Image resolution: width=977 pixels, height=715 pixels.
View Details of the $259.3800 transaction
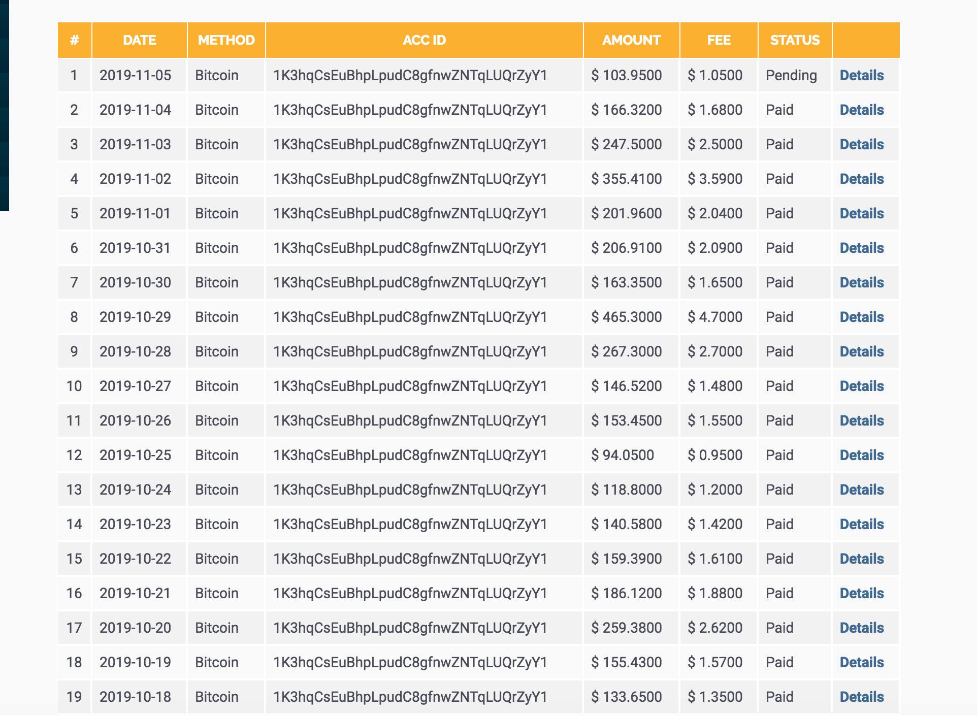[861, 628]
